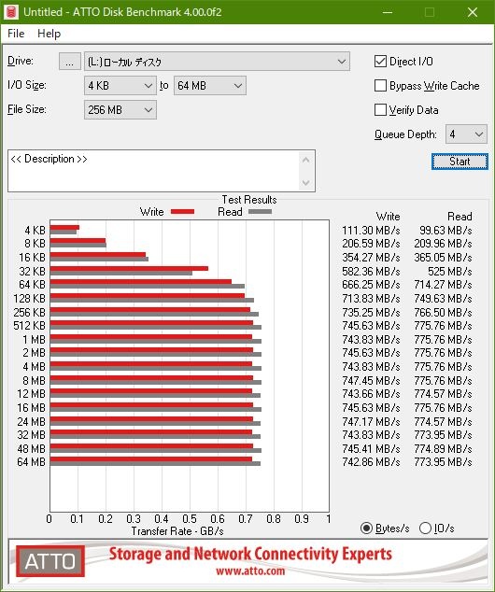
Task: Close the ATTO Disk Benchmark window
Action: (x=473, y=12)
